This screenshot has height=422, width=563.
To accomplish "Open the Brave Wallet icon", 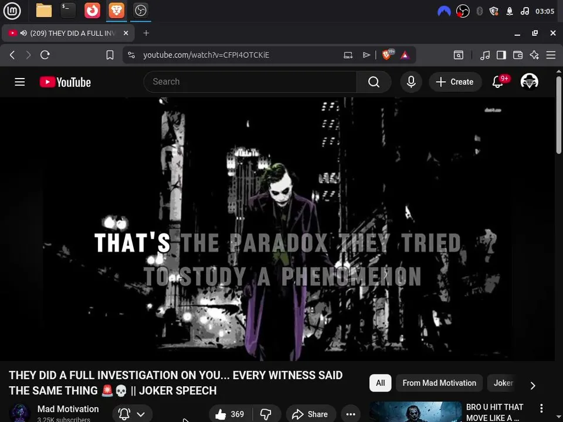I will 518,55.
